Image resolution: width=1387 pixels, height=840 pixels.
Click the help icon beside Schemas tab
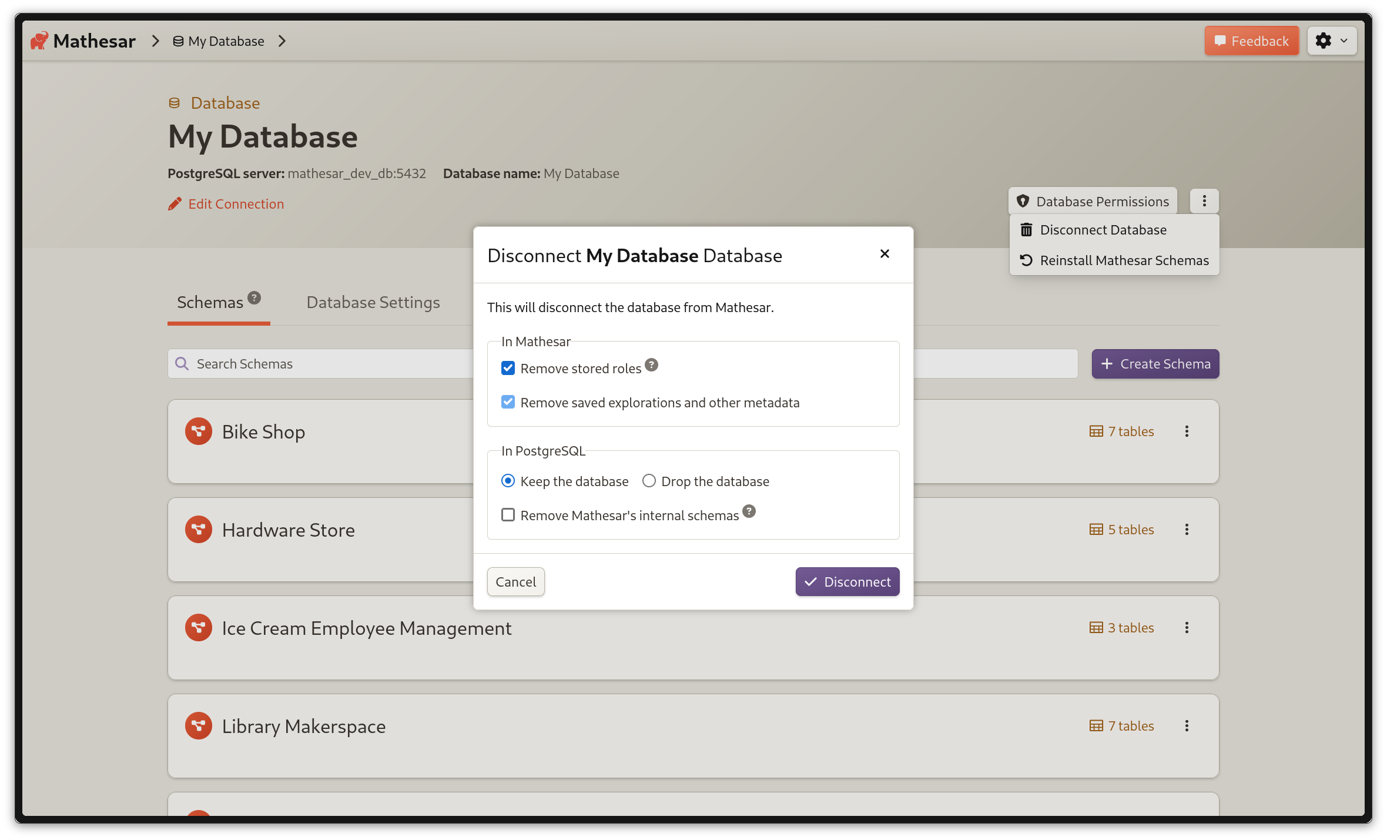(x=254, y=298)
